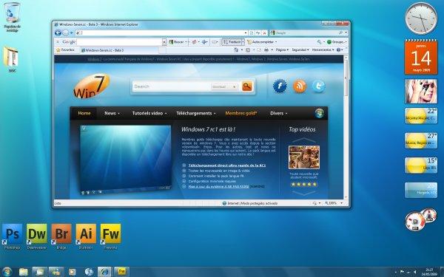Click the Windows logo orb in the site navbar

point(320,113)
